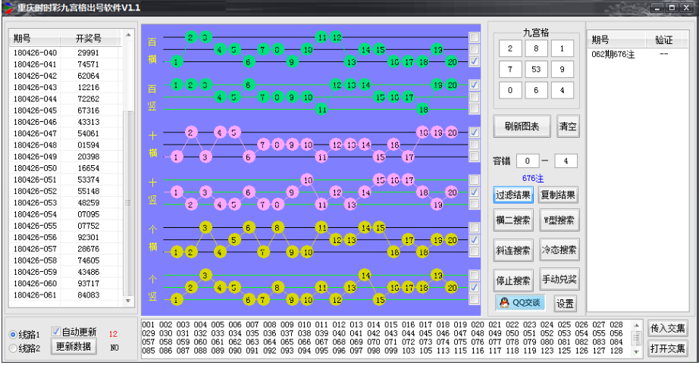Image resolution: width=699 pixels, height=365 pixels.
Task: Click pink node 17 in 十横 chart
Action: pyautogui.click(x=409, y=157)
